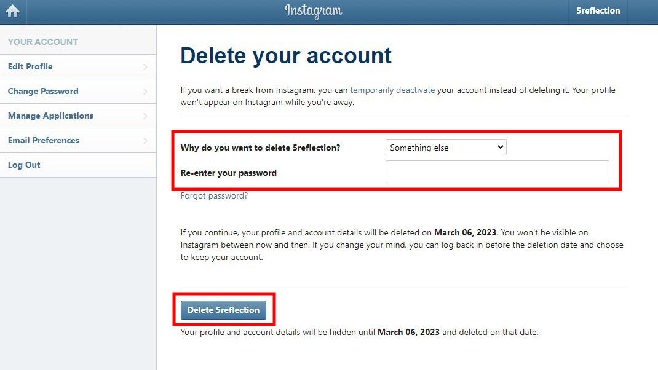658x370 pixels.
Task: Click the chevron arrow beside Email Preferences
Action: point(145,141)
